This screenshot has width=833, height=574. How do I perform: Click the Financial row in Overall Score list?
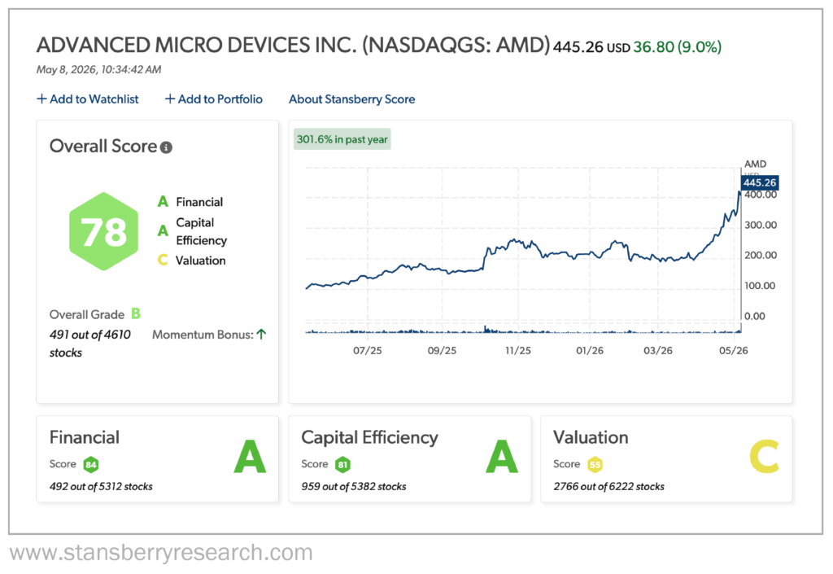(190, 202)
